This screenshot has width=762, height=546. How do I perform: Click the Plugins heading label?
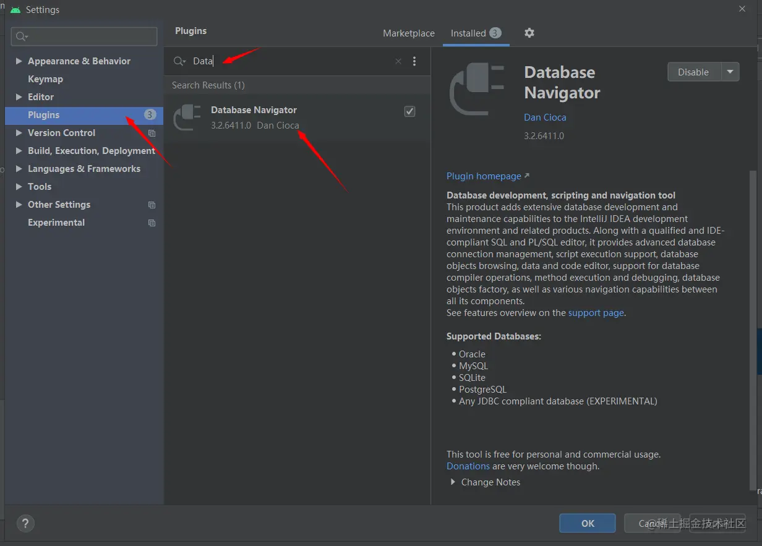click(x=191, y=31)
